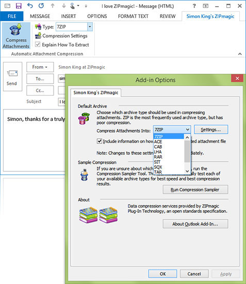Click the Default Archive magic hats icon
246x284 pixels.
(84, 118)
